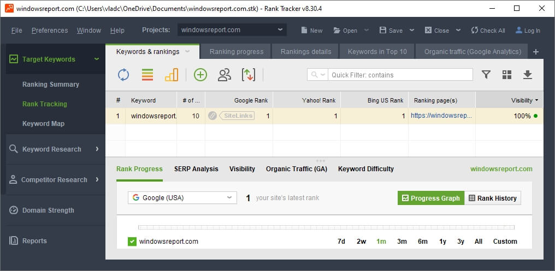This screenshot has width=555, height=271.
Task: Open the Preferences menu
Action: tap(50, 31)
